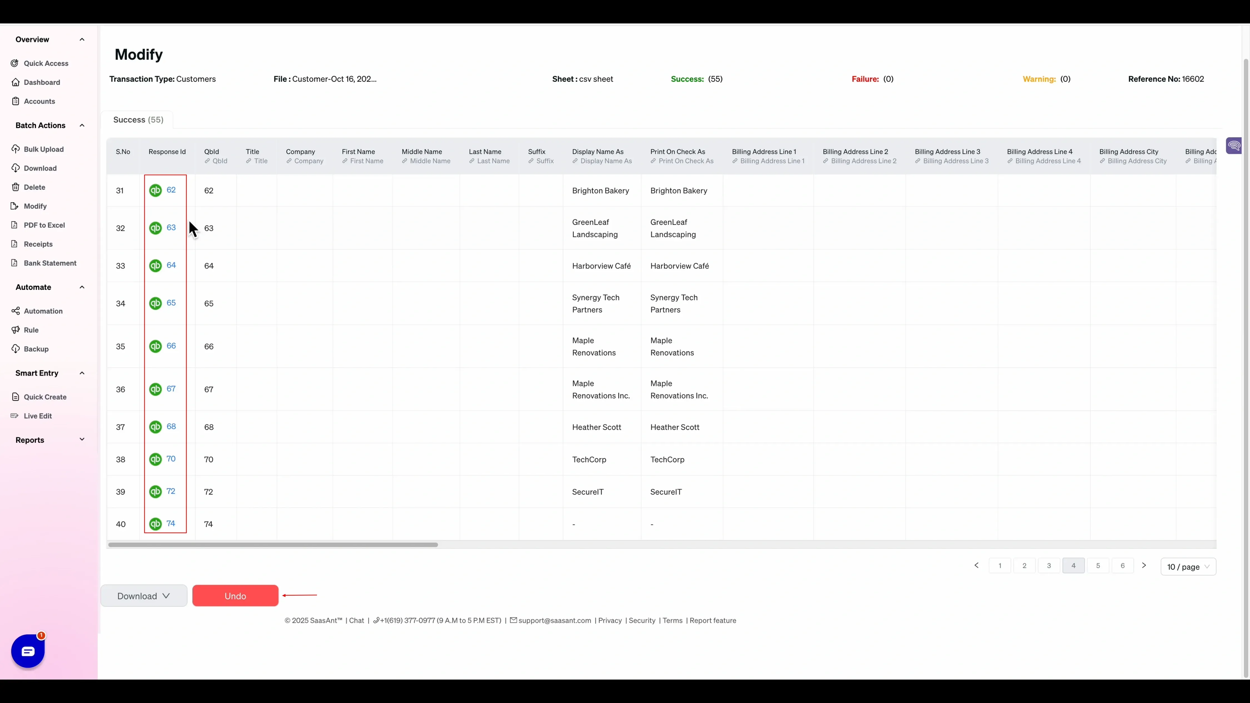
Task: Open the 10 / page size dropdown
Action: 1188,567
